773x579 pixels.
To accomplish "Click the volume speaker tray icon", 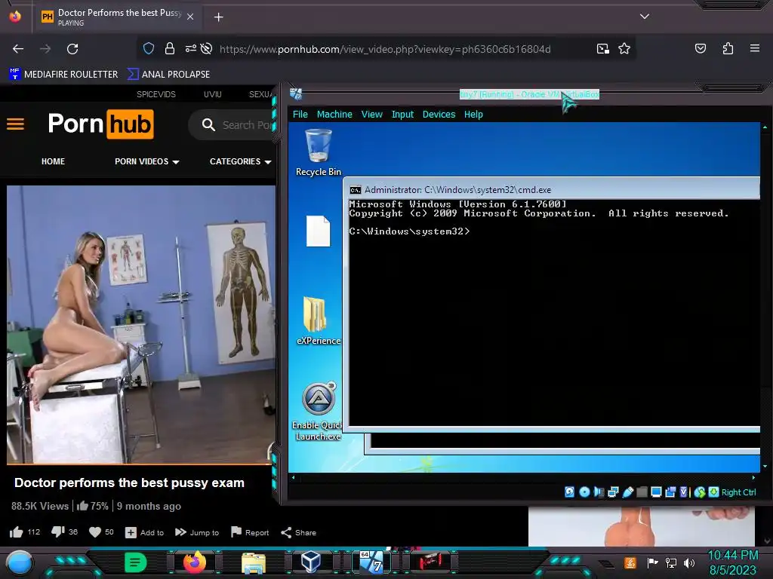I will 689,562.
